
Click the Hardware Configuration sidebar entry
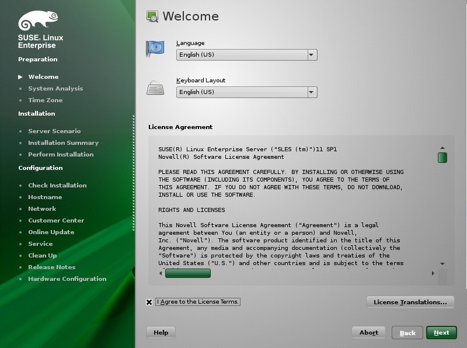coord(67,279)
